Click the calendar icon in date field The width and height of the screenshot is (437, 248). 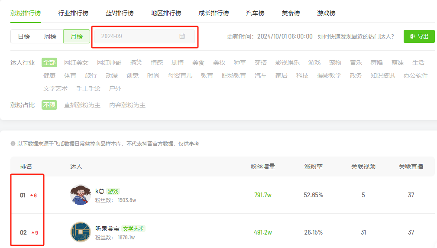click(182, 36)
